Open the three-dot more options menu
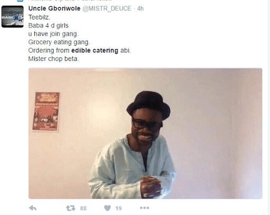 [x=144, y=208]
